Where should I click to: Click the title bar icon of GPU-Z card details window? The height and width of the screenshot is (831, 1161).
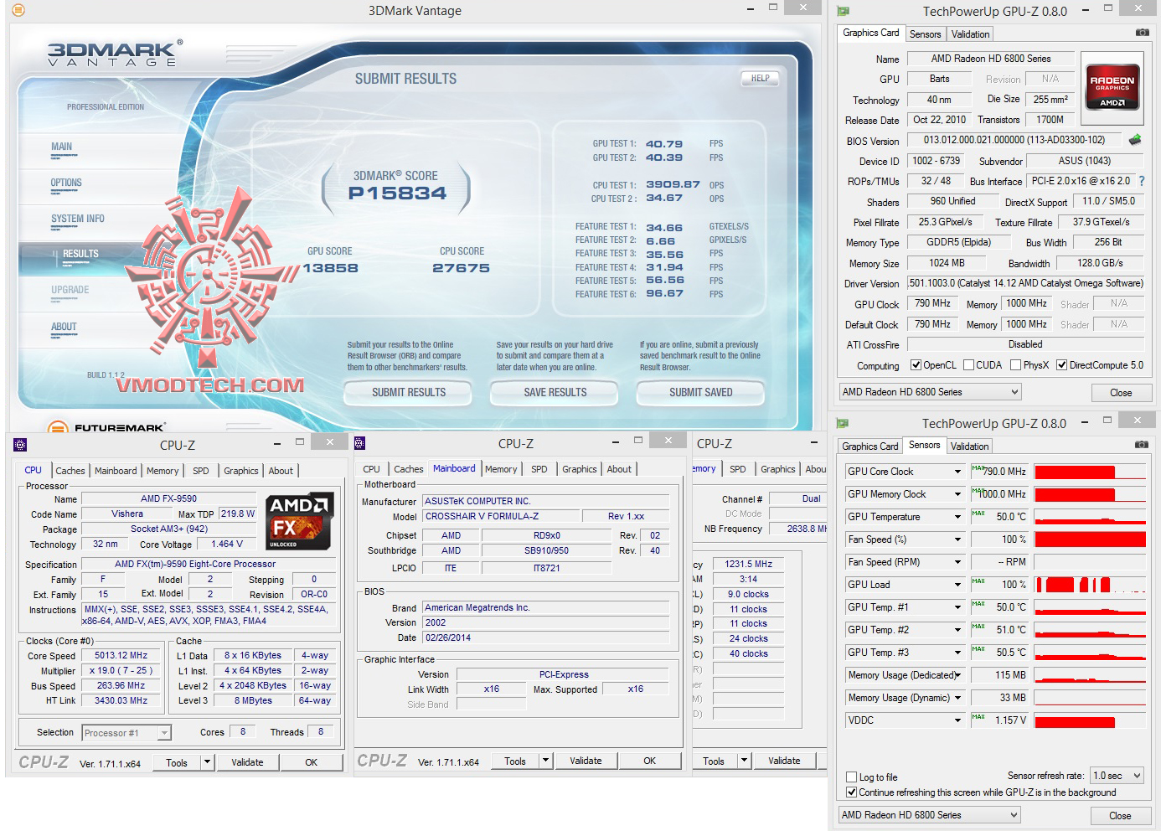(x=843, y=11)
